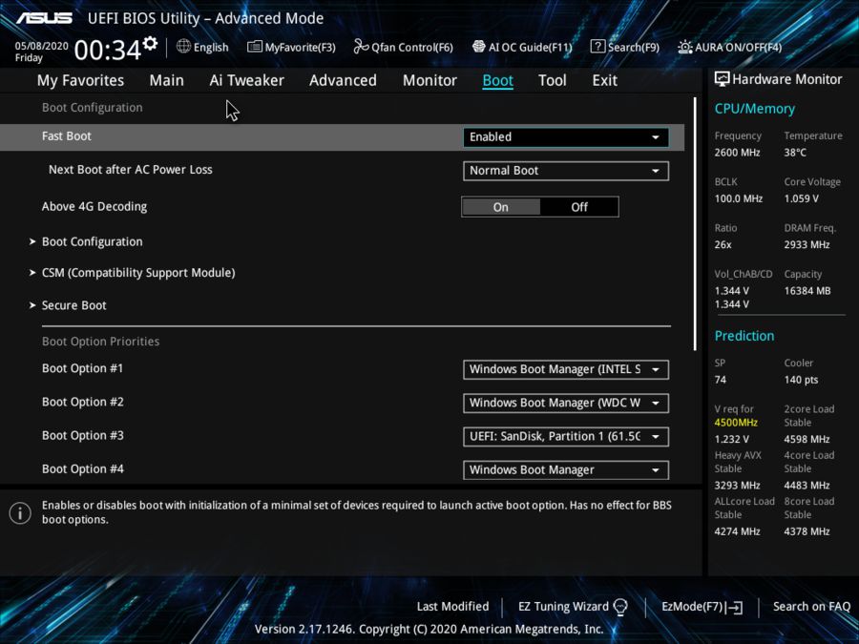This screenshot has height=644, width=859.
Task: Click the 05/08/2020 date display
Action: coord(42,46)
